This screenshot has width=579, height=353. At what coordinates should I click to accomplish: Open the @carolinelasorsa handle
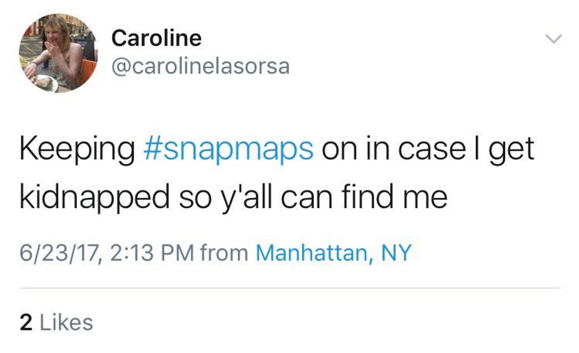pos(200,66)
